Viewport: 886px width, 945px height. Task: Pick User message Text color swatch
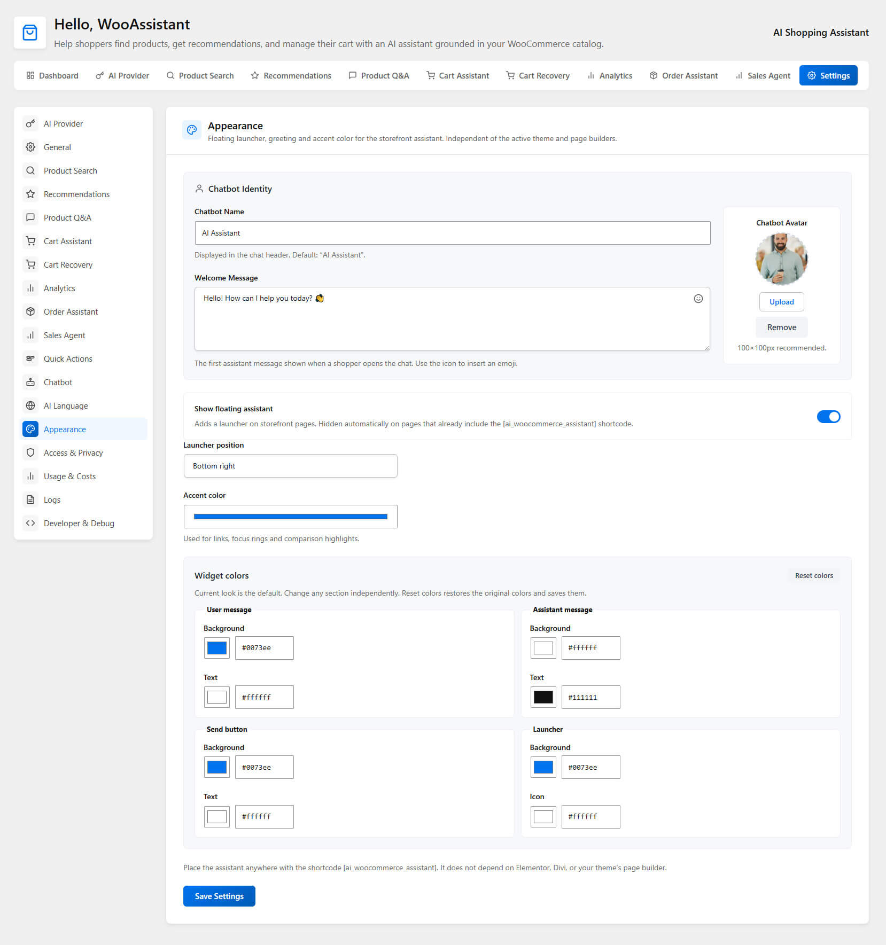tap(217, 697)
